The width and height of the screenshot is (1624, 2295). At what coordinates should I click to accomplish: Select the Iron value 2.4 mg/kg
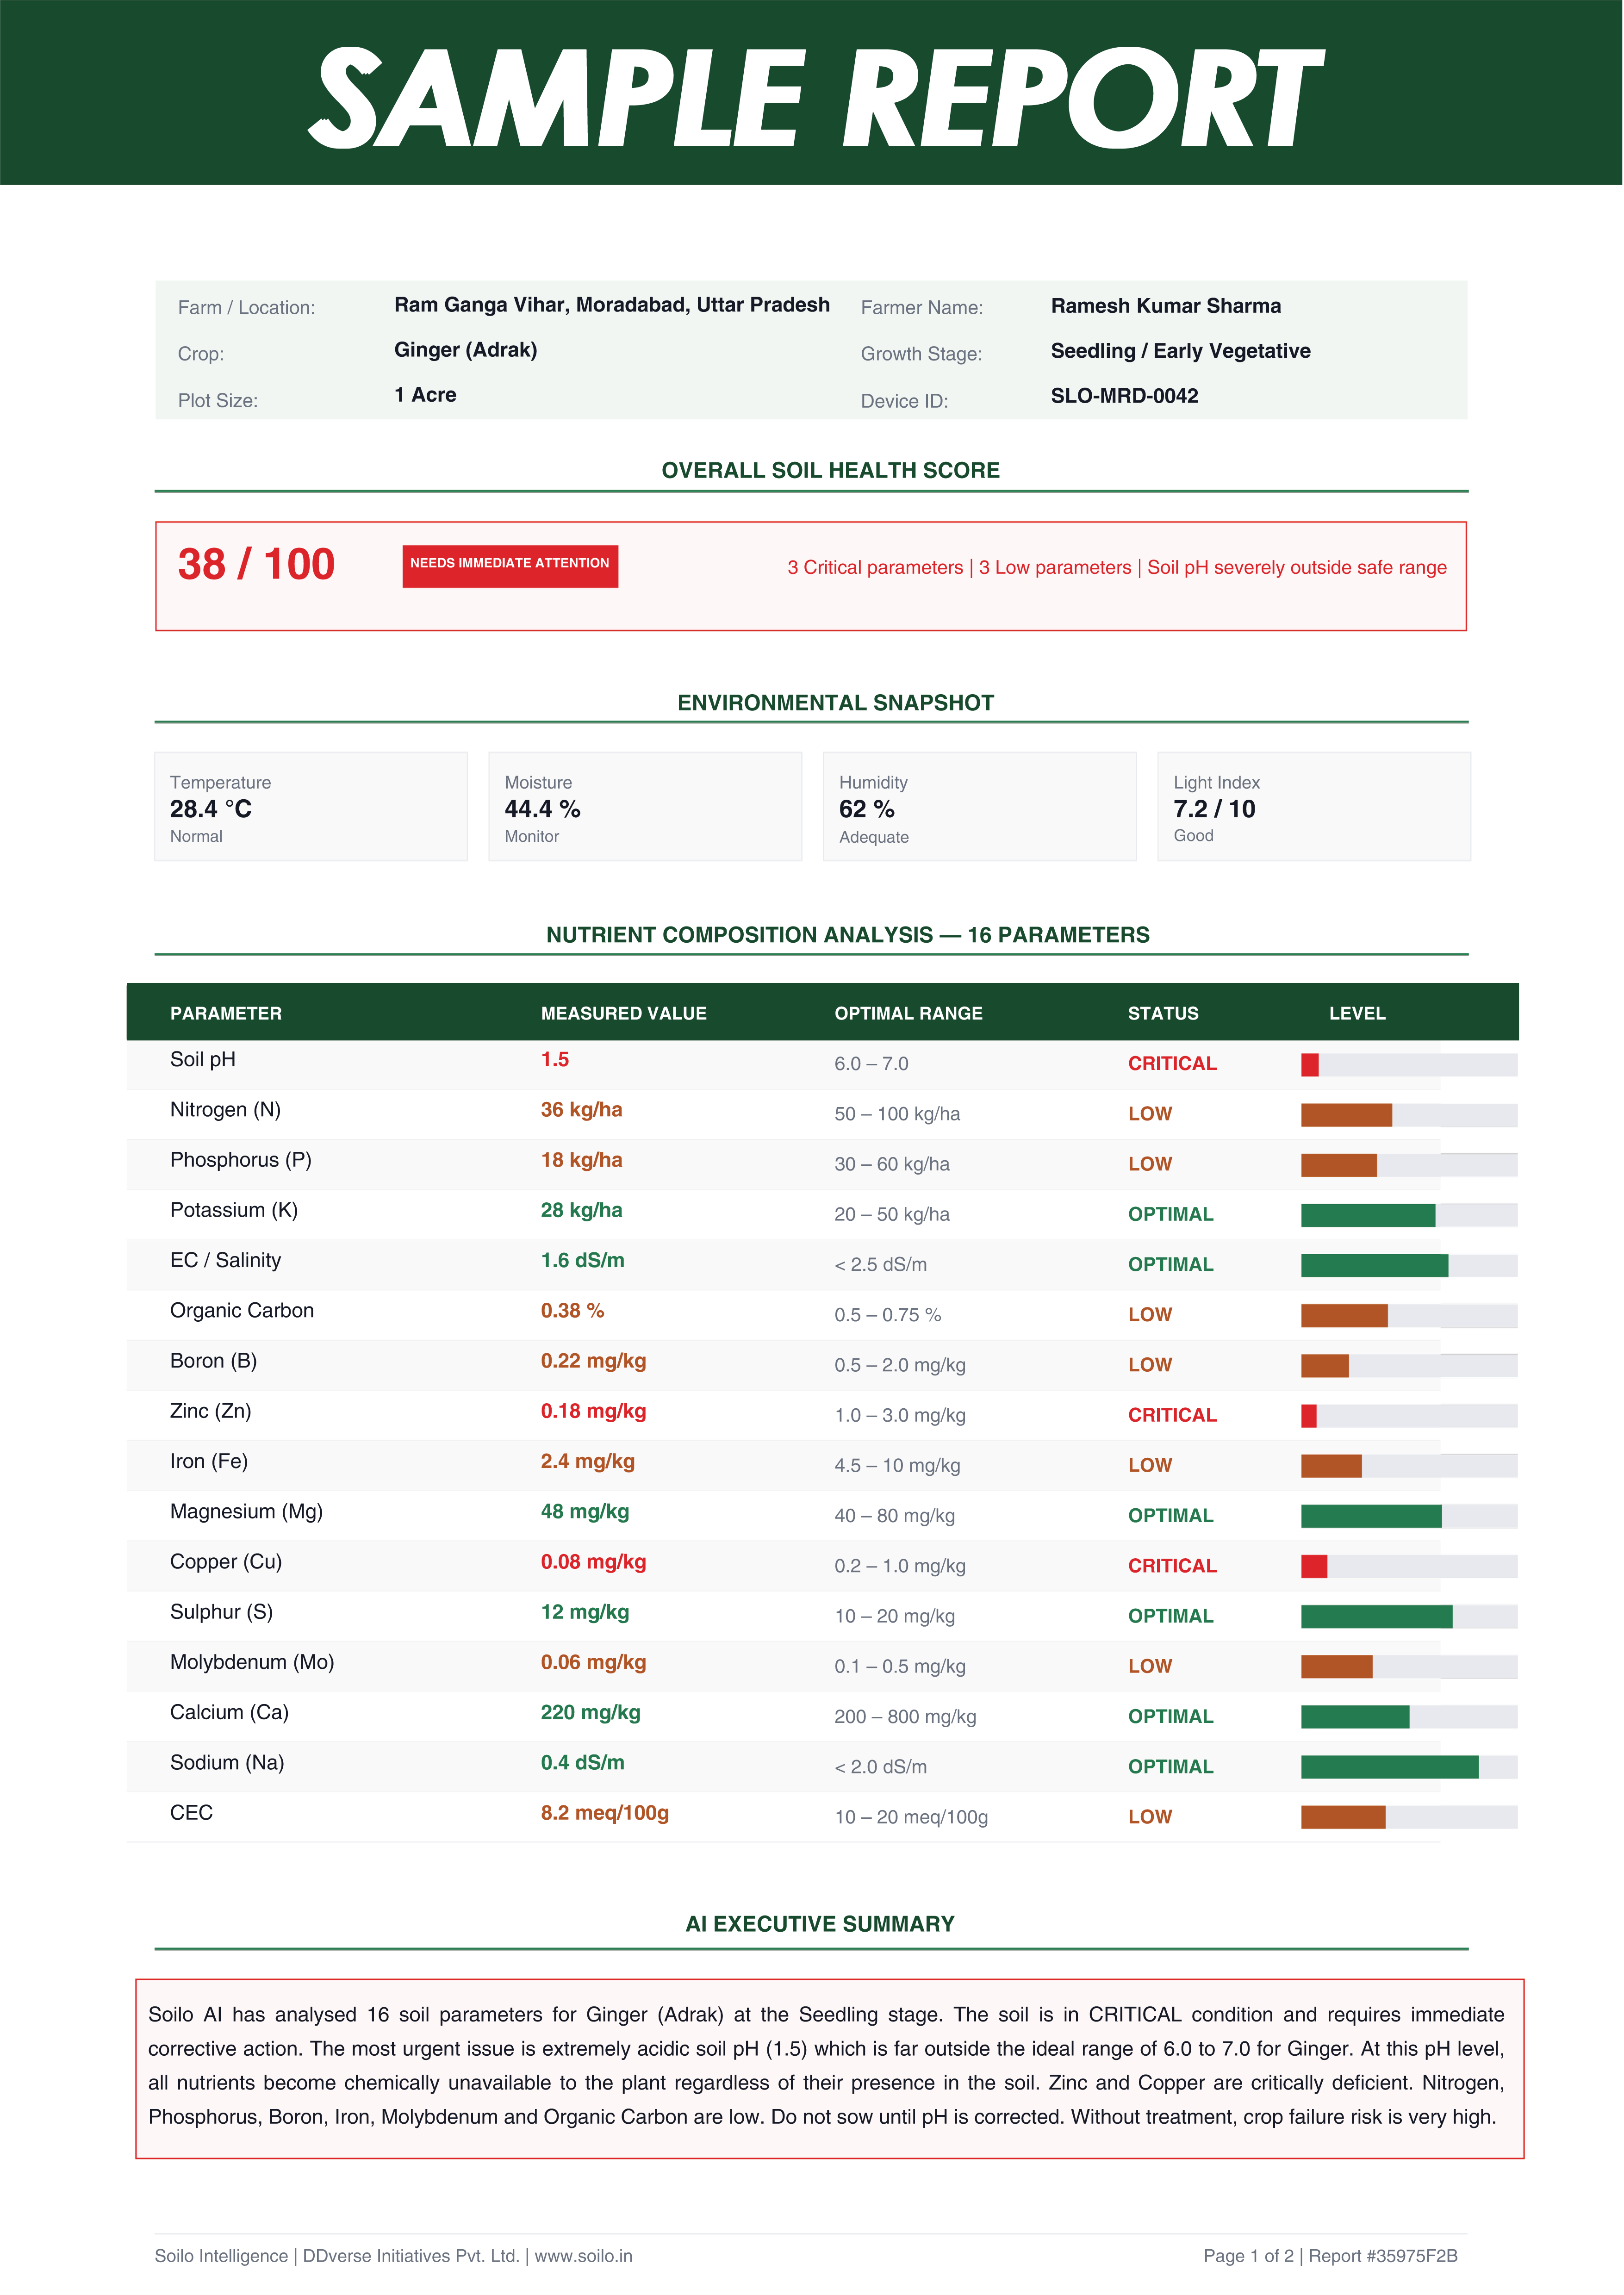pyautogui.click(x=588, y=1461)
